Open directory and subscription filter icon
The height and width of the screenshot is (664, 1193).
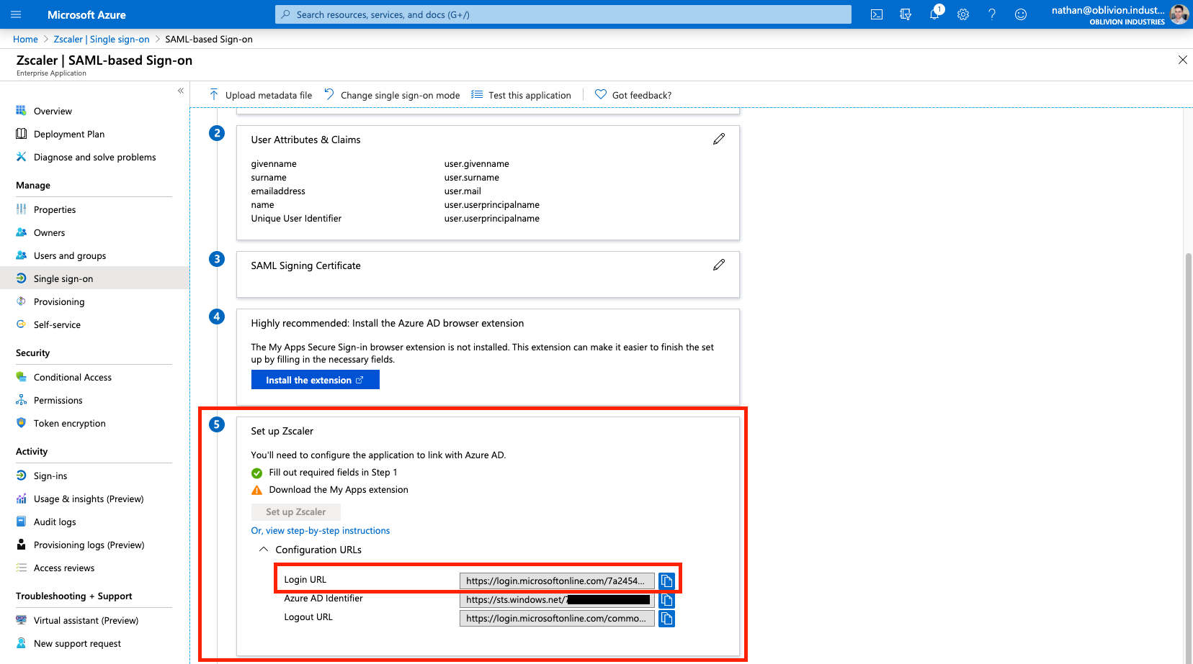(x=906, y=14)
